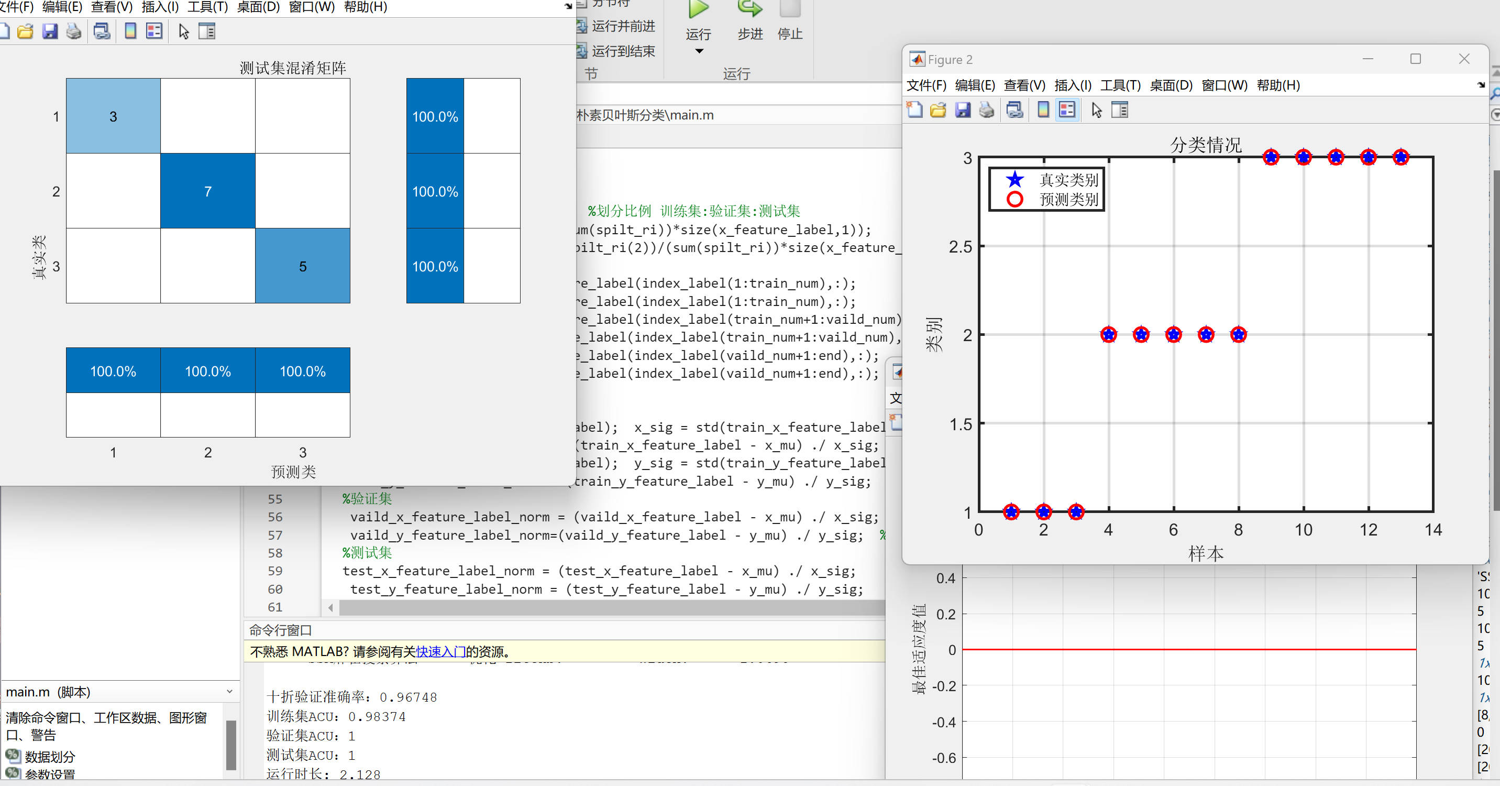Print figure icon in Figure 2 toolbar
The height and width of the screenshot is (786, 1500).
(x=986, y=110)
